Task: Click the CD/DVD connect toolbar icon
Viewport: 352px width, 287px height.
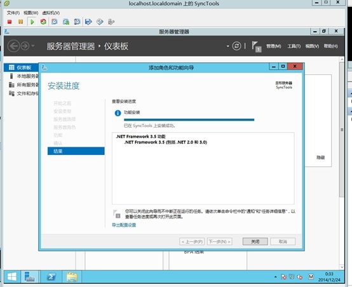Action: pyautogui.click(x=100, y=22)
